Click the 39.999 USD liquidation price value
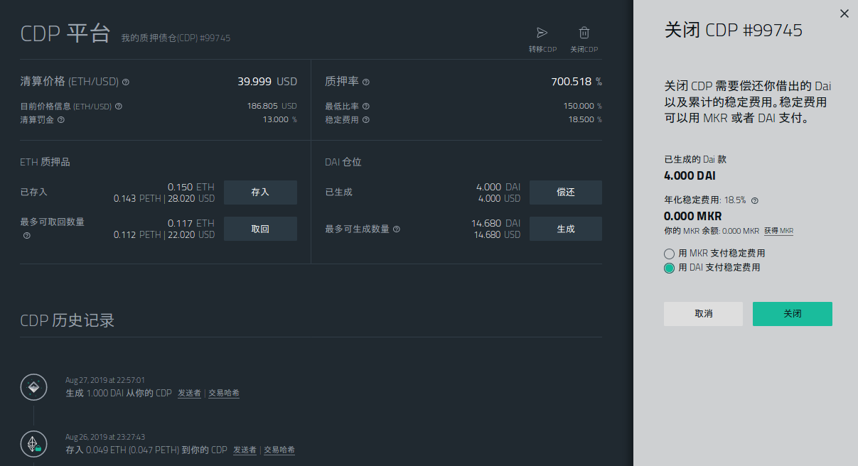The image size is (858, 466). tap(267, 82)
